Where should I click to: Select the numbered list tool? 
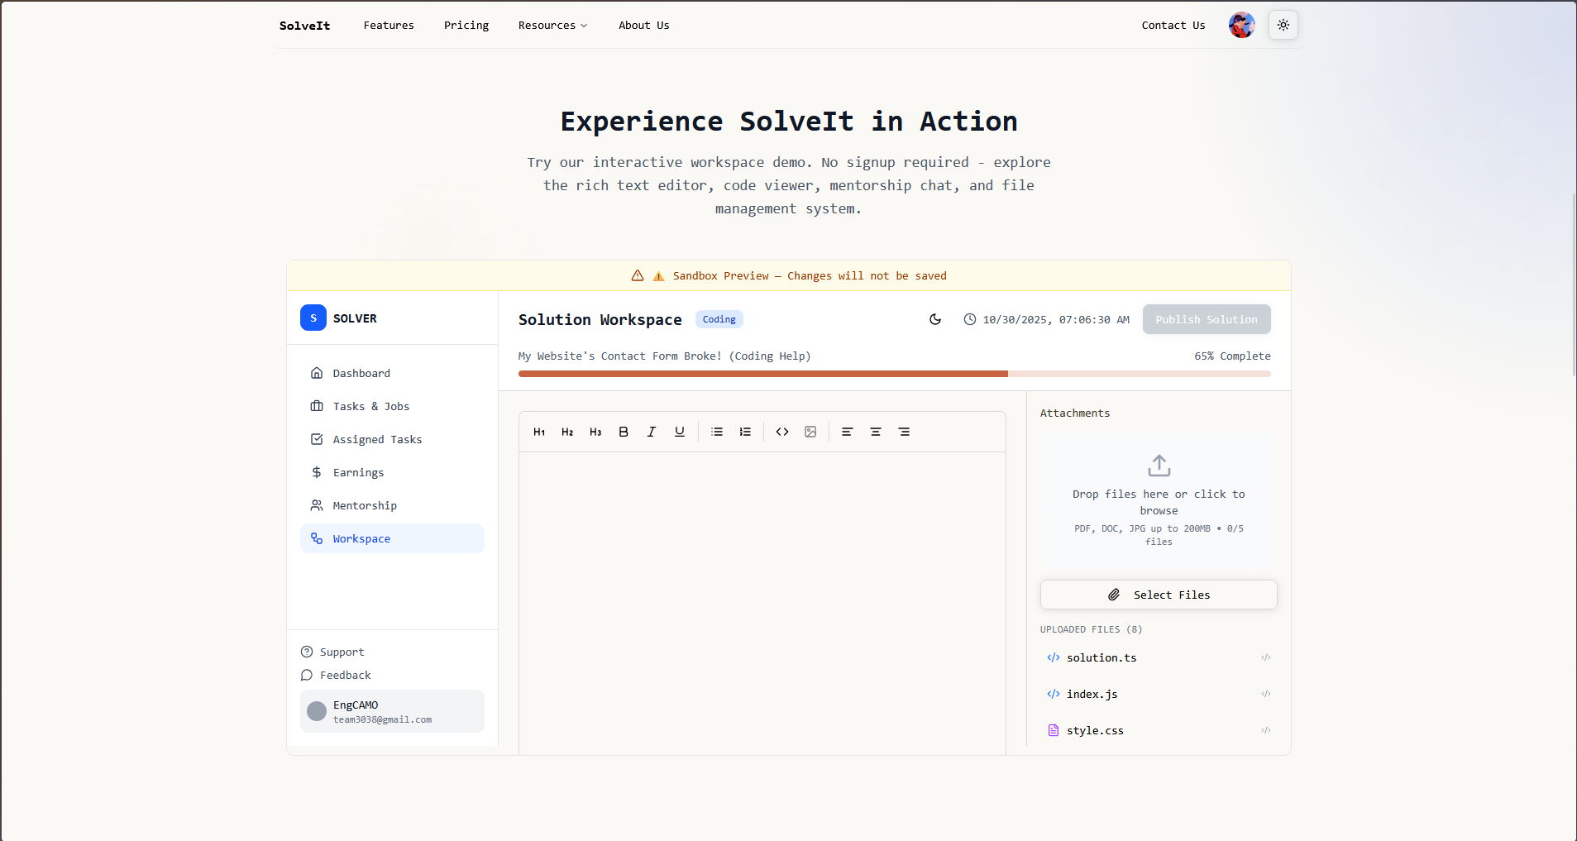click(745, 432)
